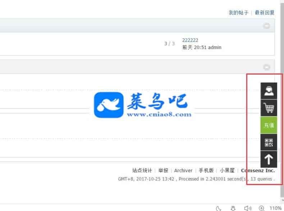This screenshot has height=211, width=284.
Task: Open 我的帖子 link
Action: point(238,13)
